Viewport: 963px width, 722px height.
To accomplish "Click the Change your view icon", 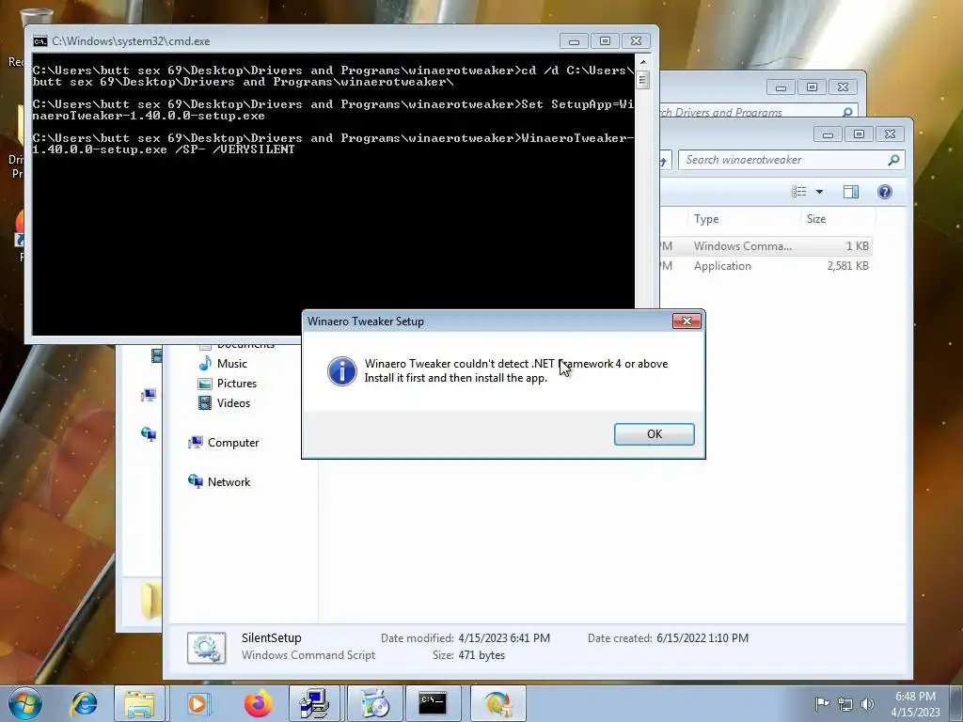I will 799,192.
